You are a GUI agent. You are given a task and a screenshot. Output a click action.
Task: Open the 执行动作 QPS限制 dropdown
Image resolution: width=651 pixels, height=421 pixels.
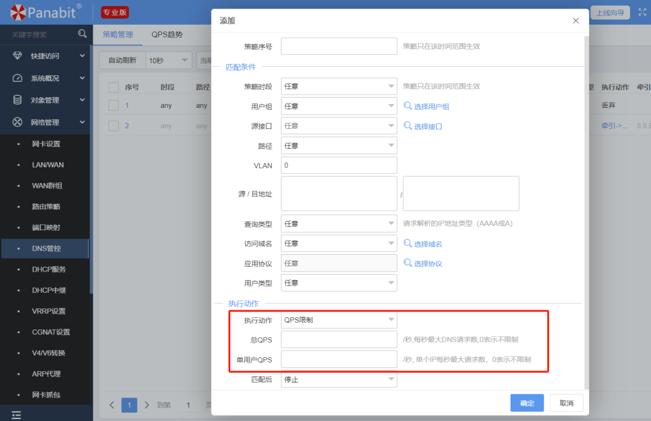click(x=339, y=320)
